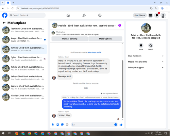Open the Charles conversation
The width and height of the screenshot is (170, 136).
pyautogui.click(x=24, y=97)
